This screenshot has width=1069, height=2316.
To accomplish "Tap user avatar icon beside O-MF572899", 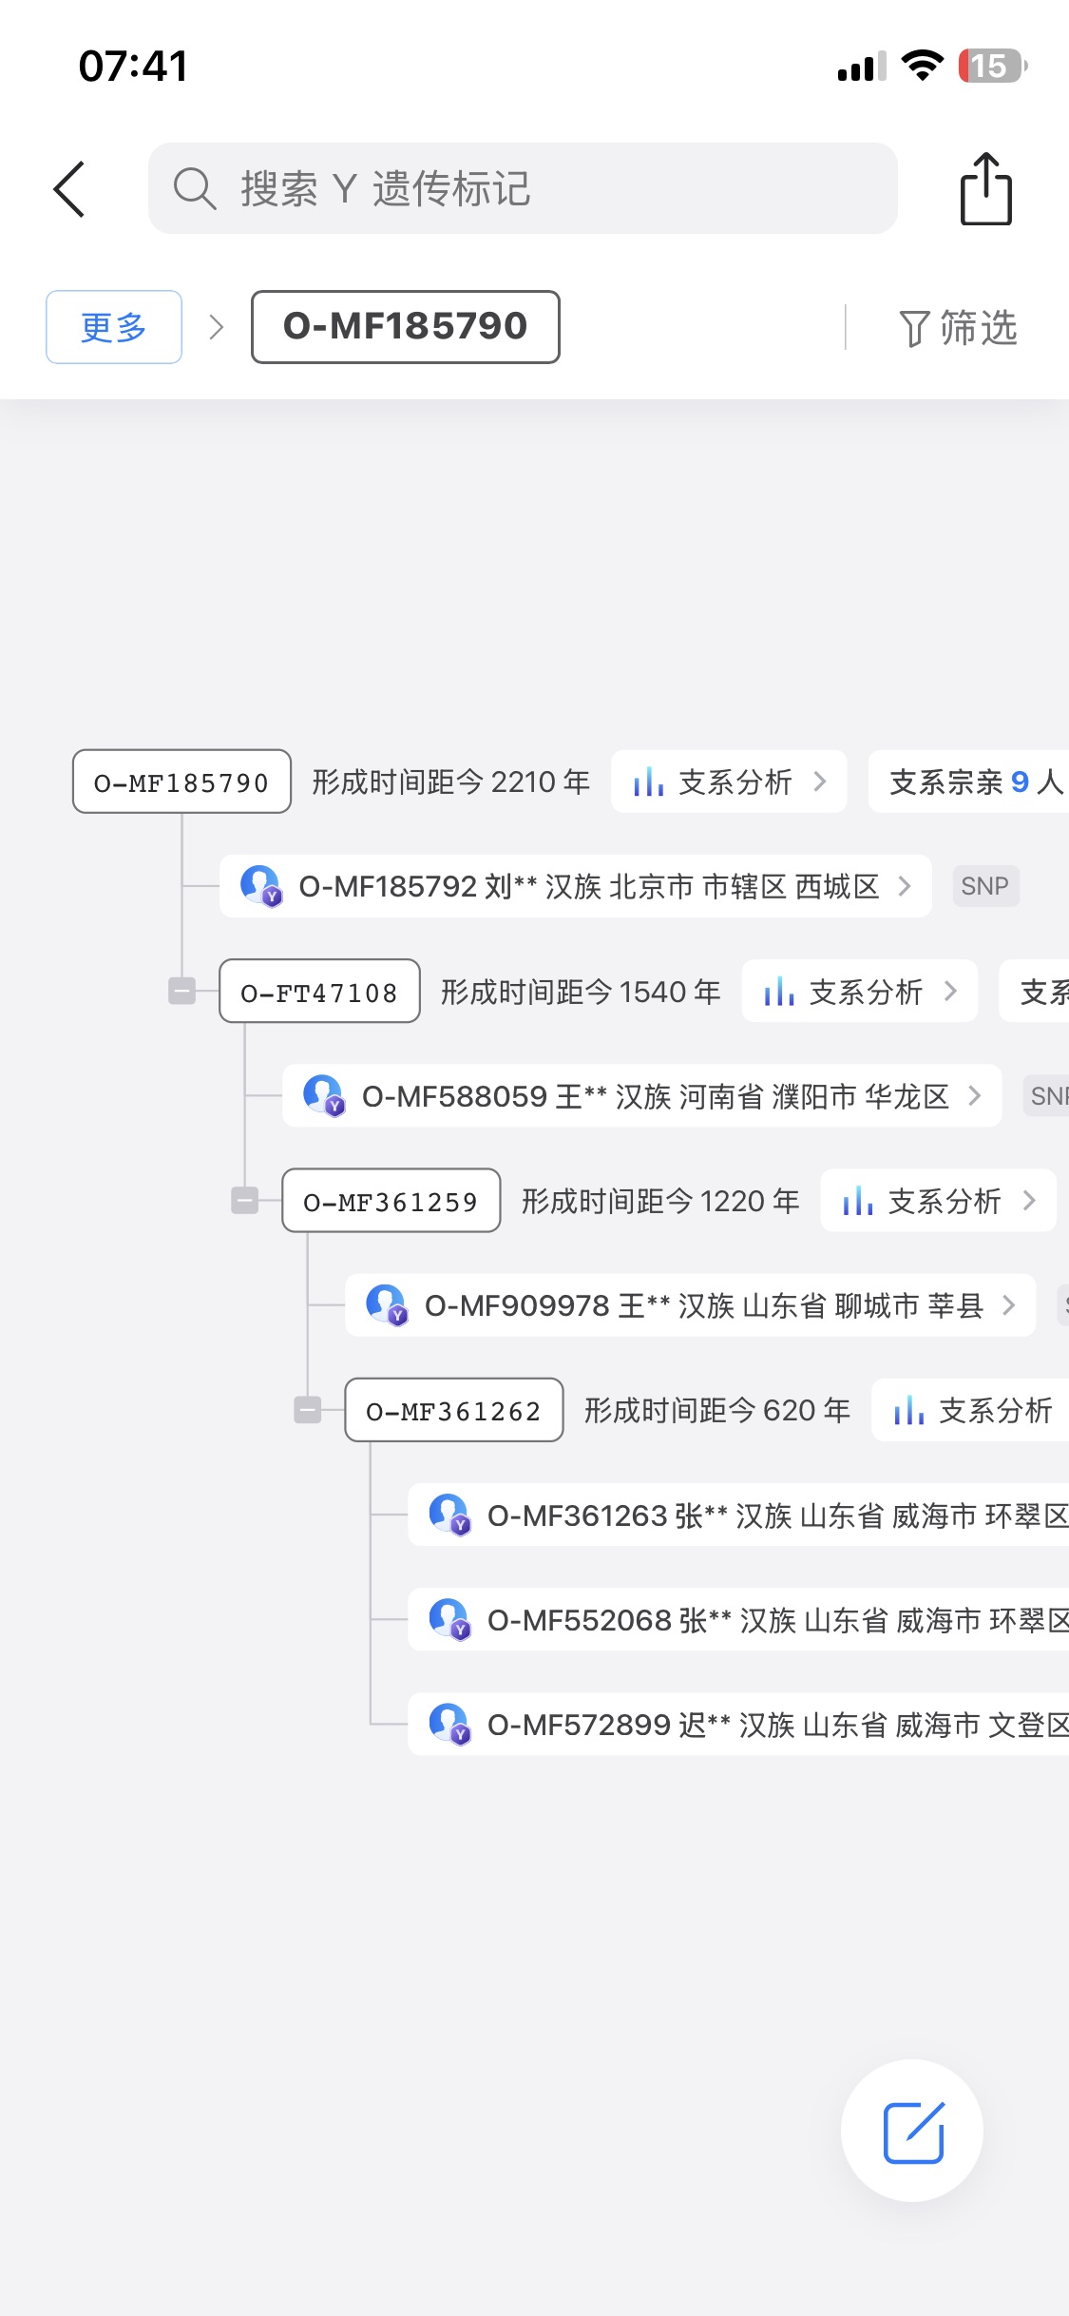I will coord(449,1723).
